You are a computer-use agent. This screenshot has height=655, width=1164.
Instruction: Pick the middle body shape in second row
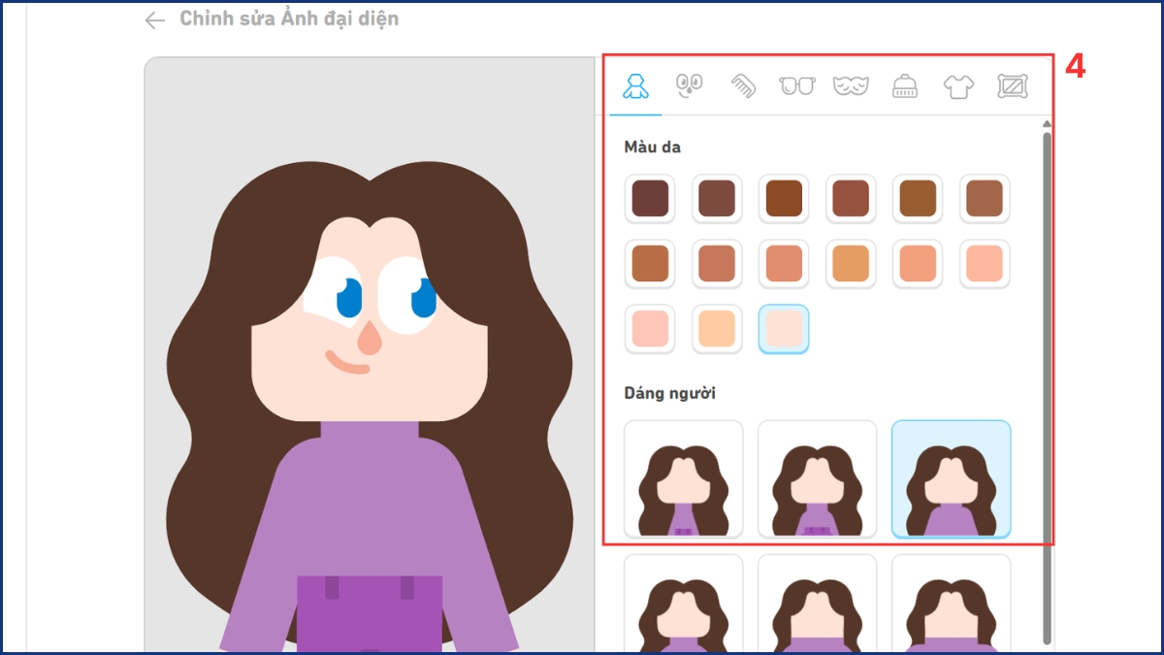pos(817,603)
